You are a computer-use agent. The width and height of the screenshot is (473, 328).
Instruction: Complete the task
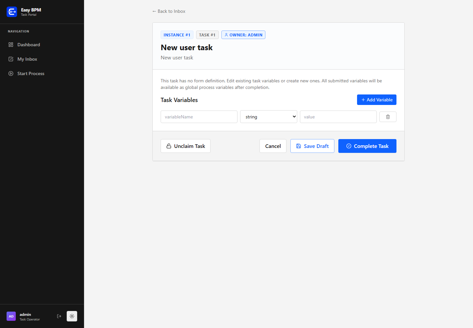point(367,146)
